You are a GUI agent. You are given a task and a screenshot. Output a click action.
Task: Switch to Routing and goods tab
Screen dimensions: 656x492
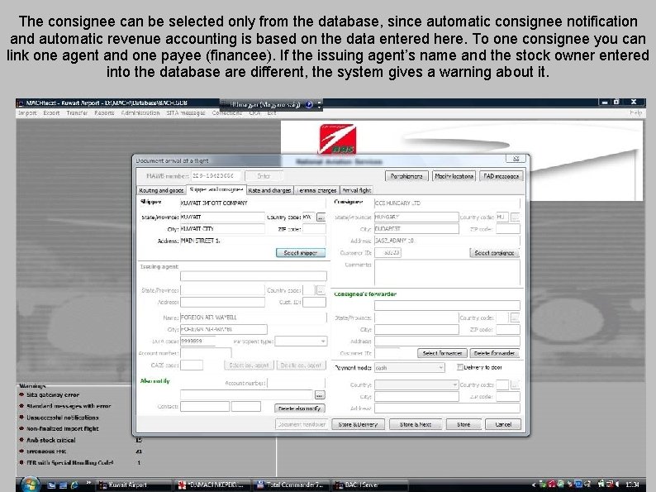coord(161,190)
